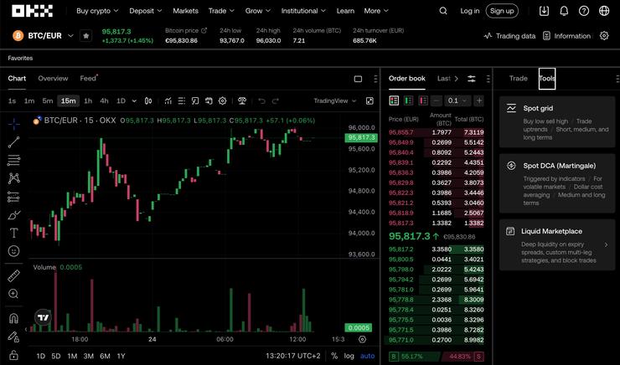The image size is (620, 365).
Task: Select the text annotation tool
Action: (x=14, y=233)
